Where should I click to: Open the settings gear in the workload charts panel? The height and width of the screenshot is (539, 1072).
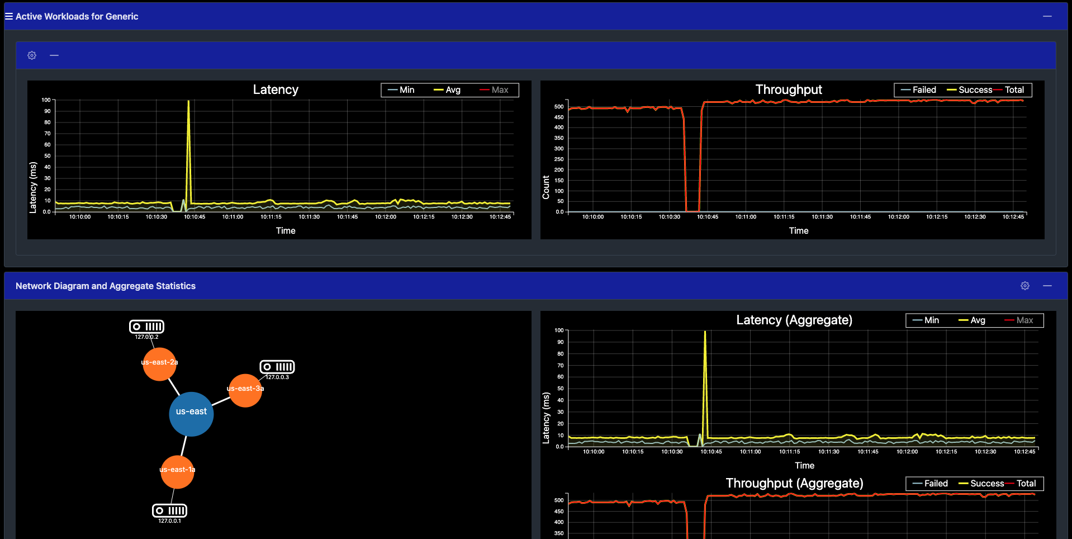click(31, 55)
